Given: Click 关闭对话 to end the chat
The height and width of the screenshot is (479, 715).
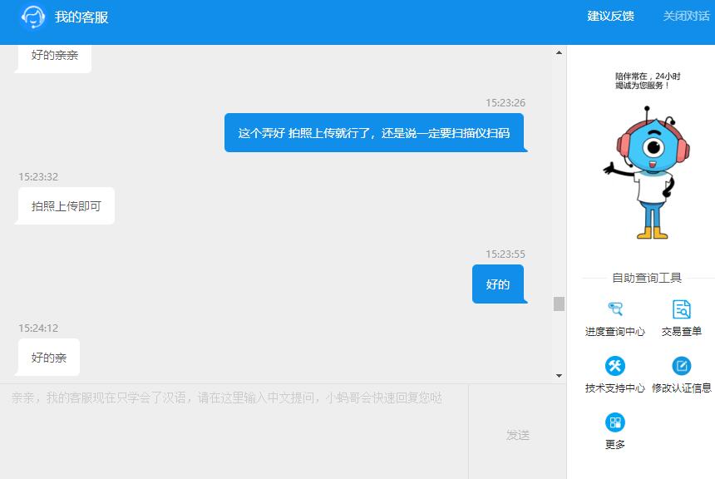Looking at the screenshot, I should pos(686,17).
